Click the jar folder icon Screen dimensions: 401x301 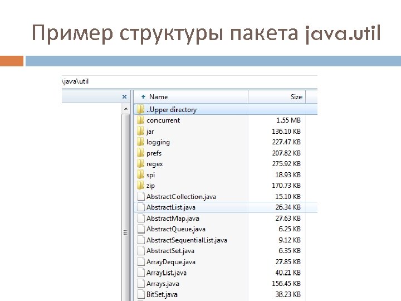[140, 132]
